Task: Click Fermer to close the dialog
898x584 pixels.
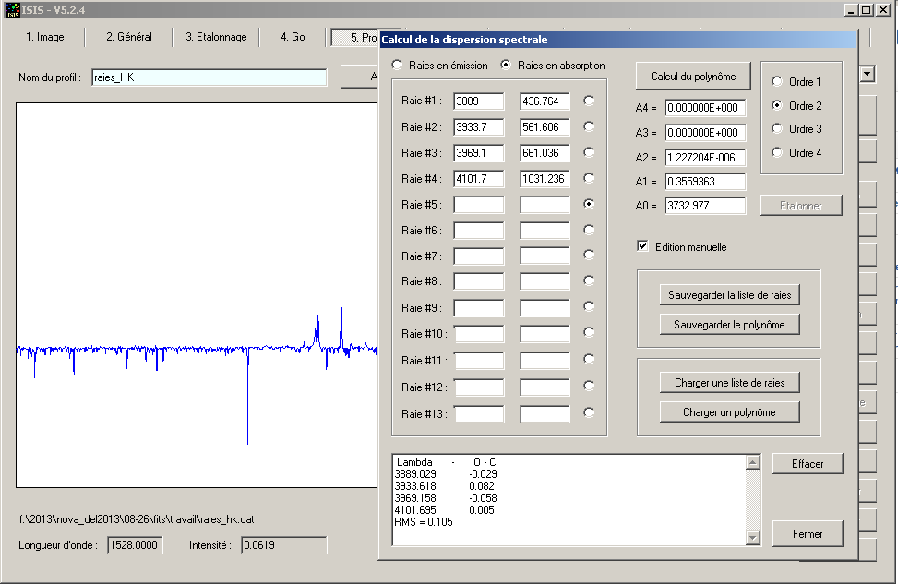Action: click(806, 533)
